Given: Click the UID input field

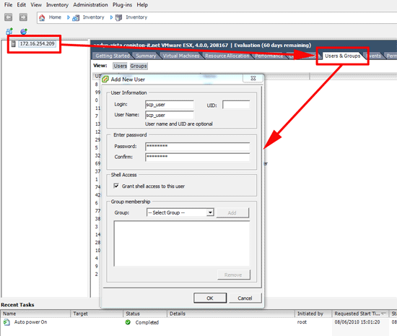Looking at the screenshot, I should (236, 105).
